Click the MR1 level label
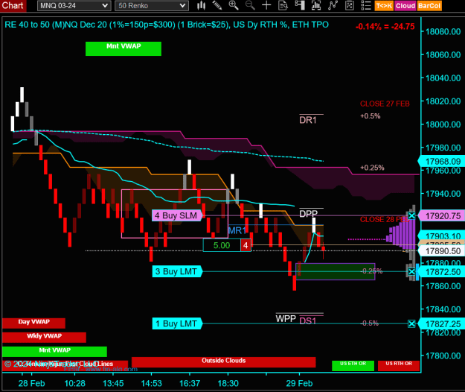The height and width of the screenshot is (392, 465). click(x=237, y=231)
